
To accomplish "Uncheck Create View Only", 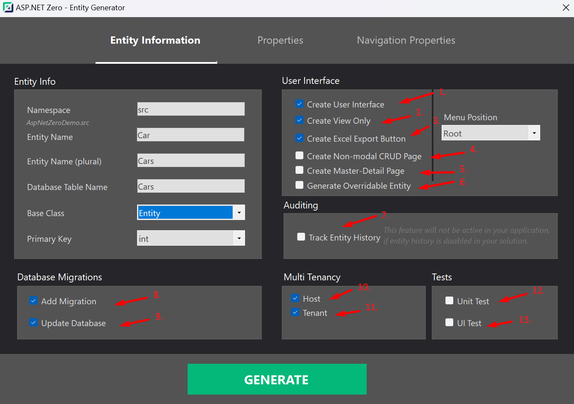I will point(299,120).
